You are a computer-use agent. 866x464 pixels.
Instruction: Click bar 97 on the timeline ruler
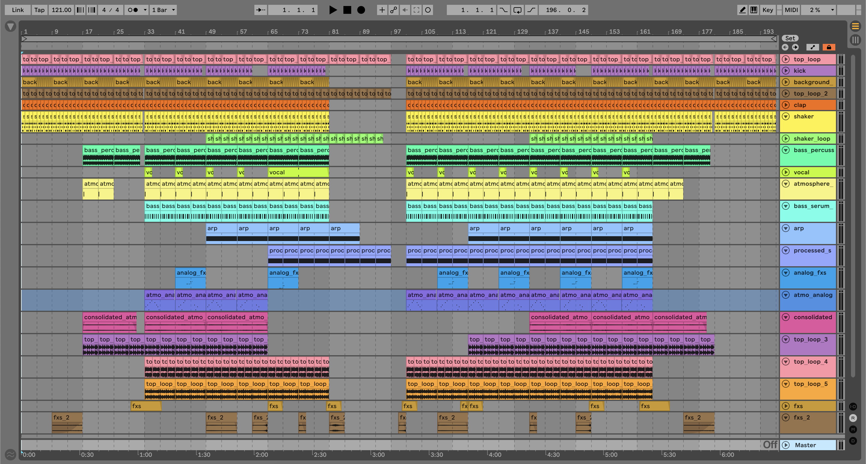point(397,32)
